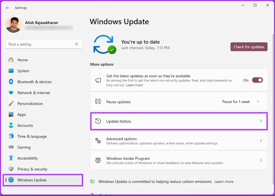The height and width of the screenshot is (196, 275).
Task: Open Windows Insider Program title text
Action: tap(128, 159)
